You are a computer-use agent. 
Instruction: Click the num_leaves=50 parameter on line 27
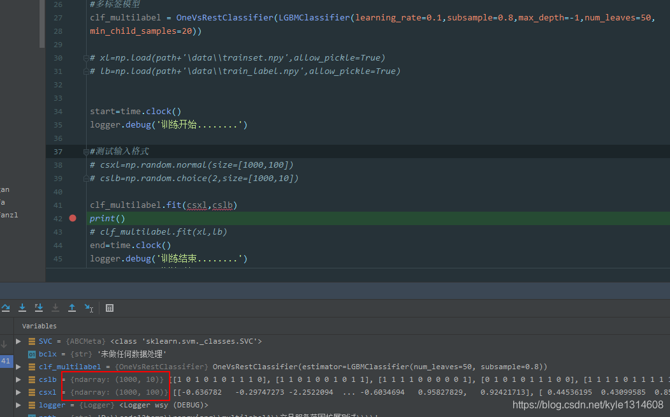pyautogui.click(x=618, y=17)
